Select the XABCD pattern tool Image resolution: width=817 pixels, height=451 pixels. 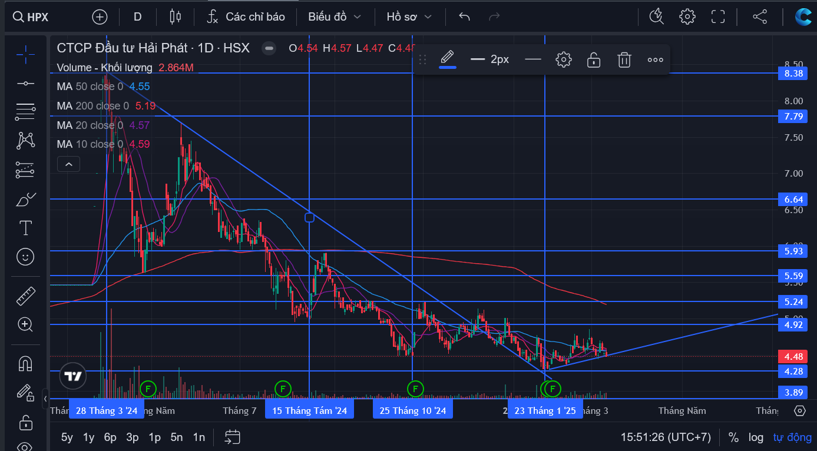pos(25,140)
